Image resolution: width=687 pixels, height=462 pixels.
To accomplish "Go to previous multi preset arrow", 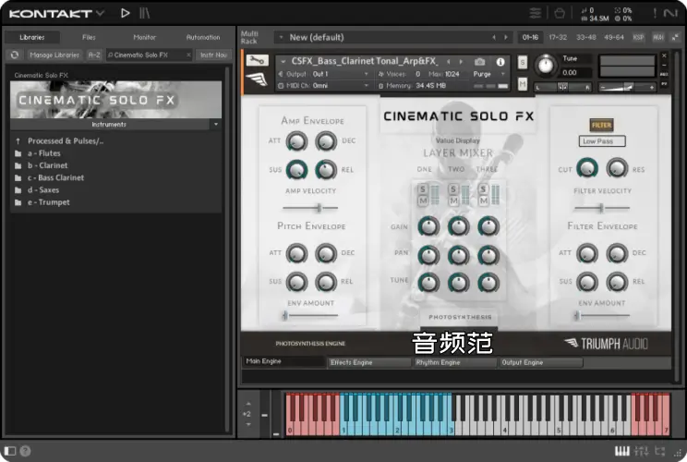I will [494, 37].
